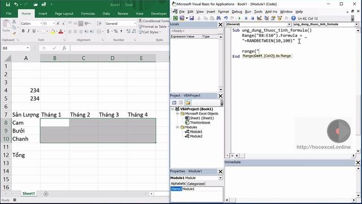Open the Excel File tab
The height and width of the screenshot is (204, 362).
pyautogui.click(x=8, y=14)
